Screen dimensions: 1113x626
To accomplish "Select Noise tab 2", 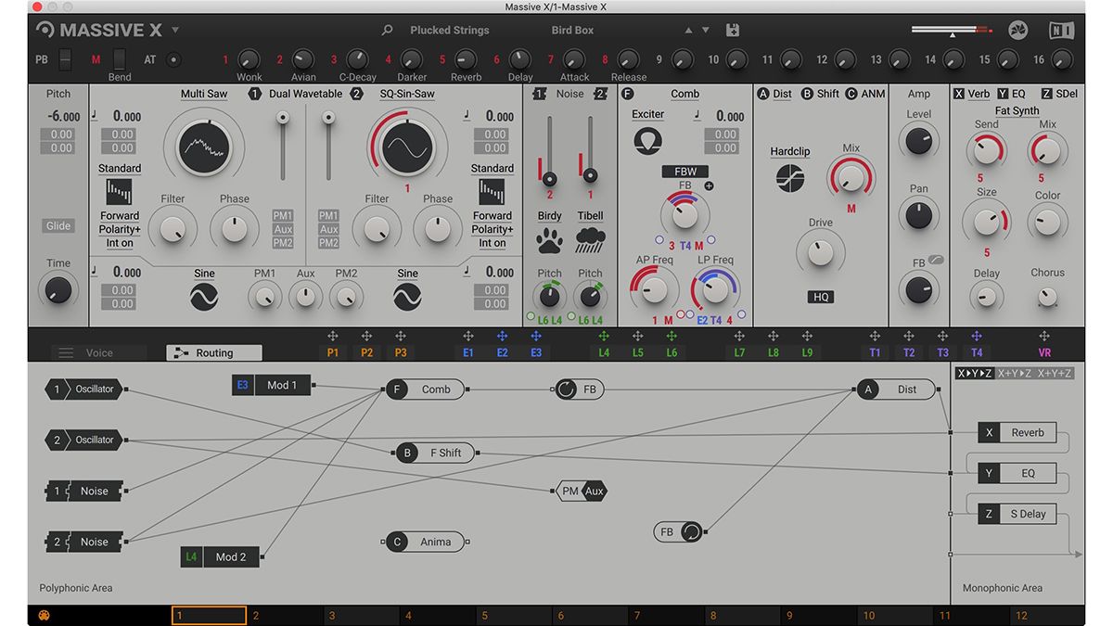I will click(x=599, y=94).
